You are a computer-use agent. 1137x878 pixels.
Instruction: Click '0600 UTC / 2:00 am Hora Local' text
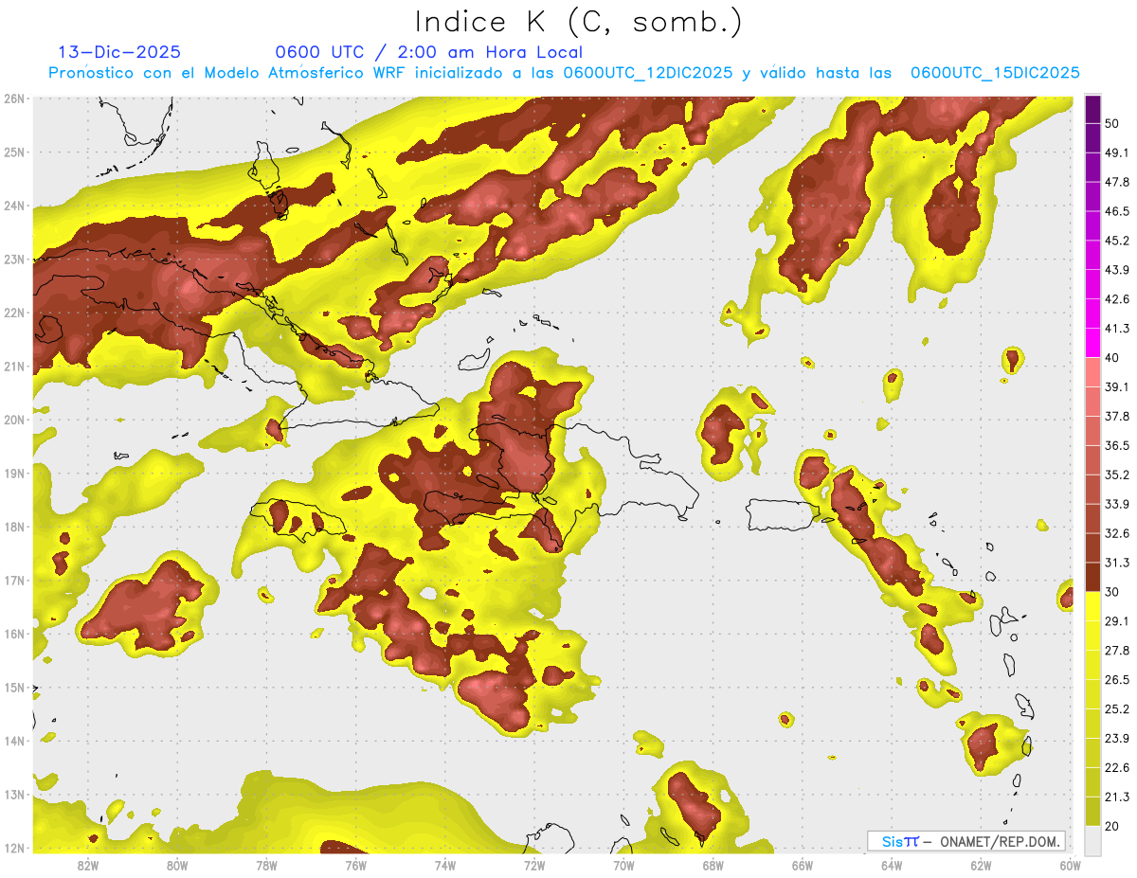[x=428, y=52]
